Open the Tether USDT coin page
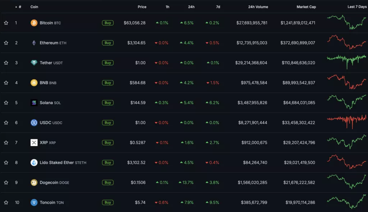The image size is (368, 212). (x=51, y=62)
